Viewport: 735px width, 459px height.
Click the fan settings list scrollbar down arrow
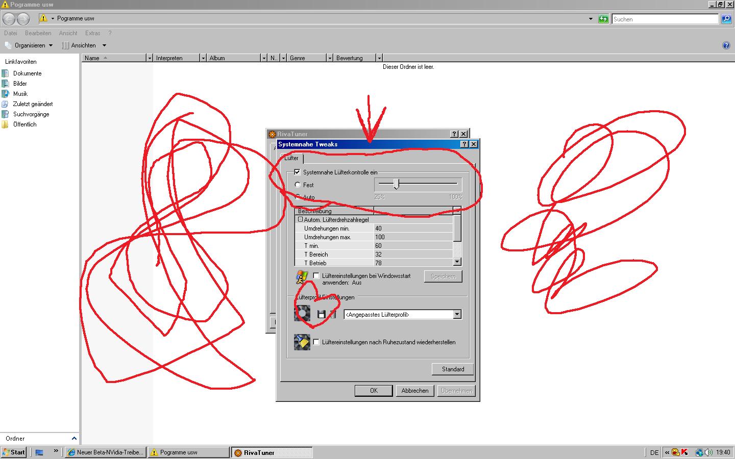[457, 262]
